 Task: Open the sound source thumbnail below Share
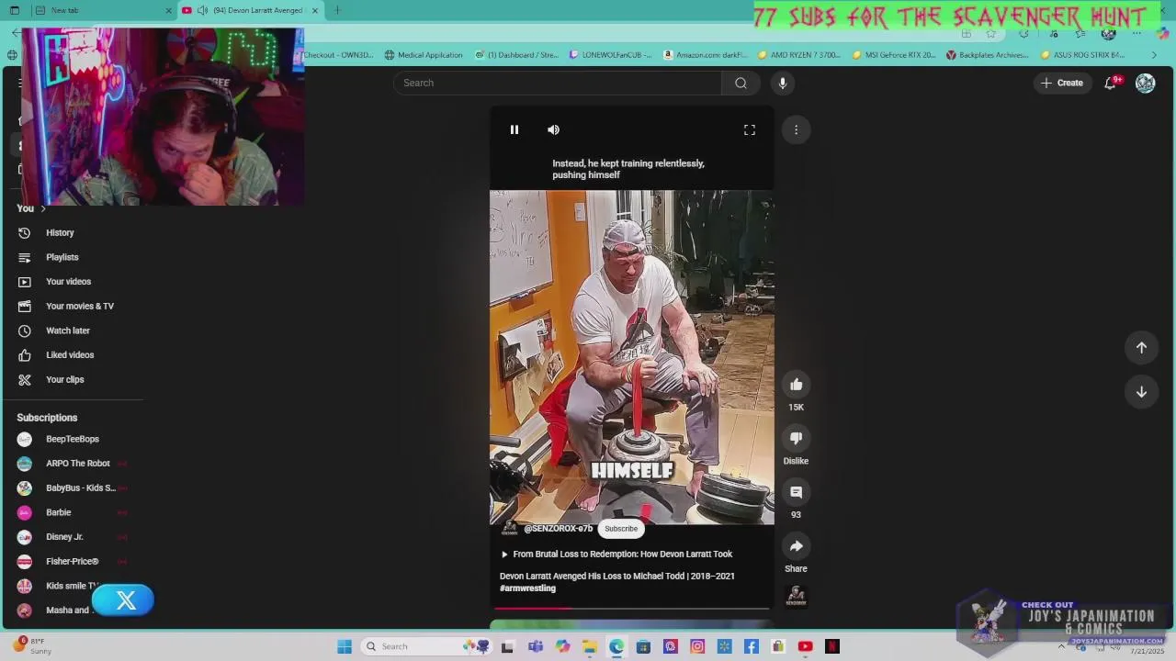796,597
